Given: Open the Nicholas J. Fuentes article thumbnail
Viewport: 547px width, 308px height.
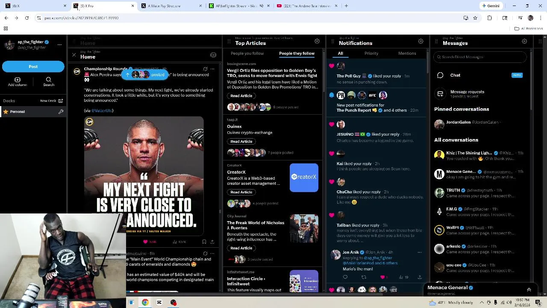Looking at the screenshot, I should [304, 228].
